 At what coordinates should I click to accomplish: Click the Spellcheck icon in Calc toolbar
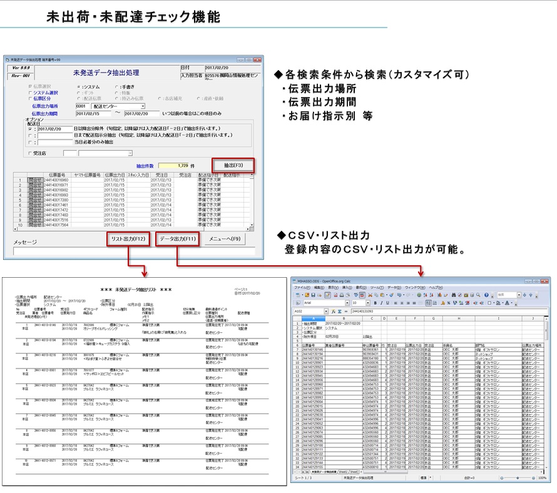point(355,295)
